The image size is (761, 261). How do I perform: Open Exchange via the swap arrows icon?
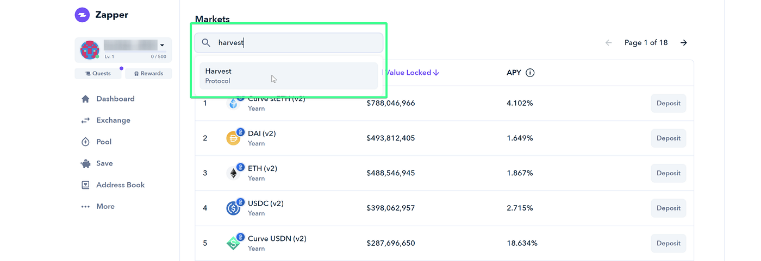(85, 120)
